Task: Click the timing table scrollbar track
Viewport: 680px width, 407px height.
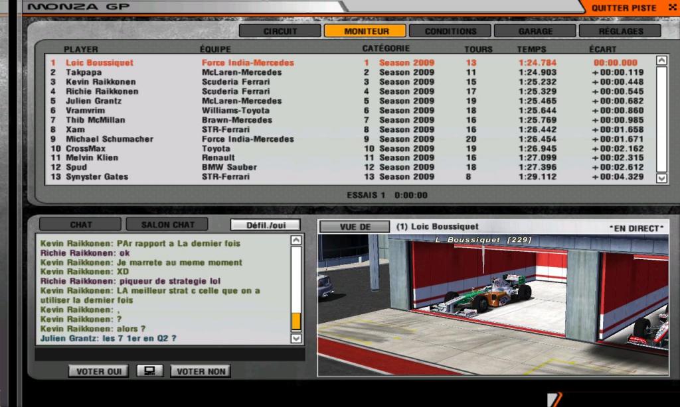Action: (661, 119)
